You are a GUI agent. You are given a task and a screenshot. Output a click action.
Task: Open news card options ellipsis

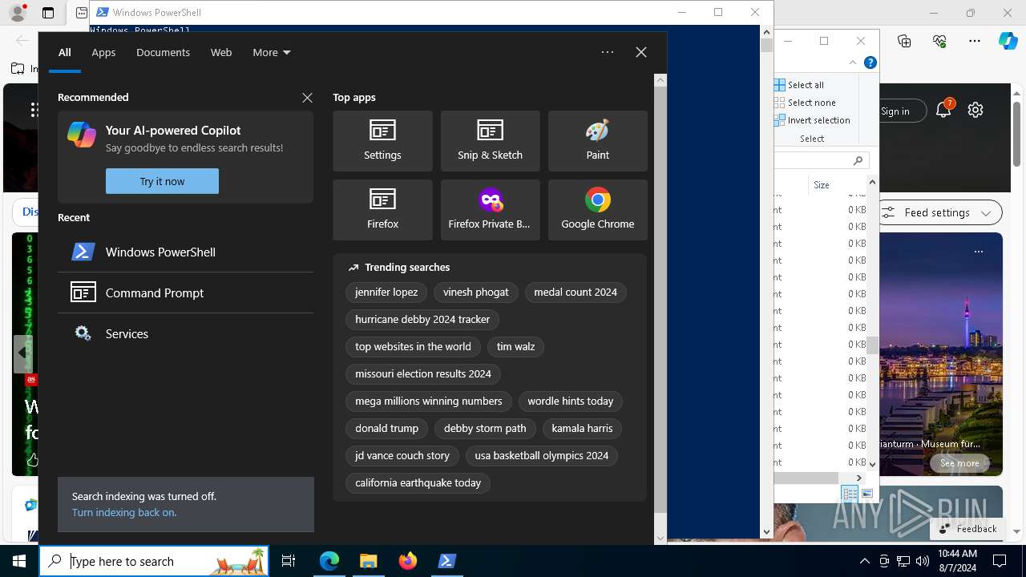pos(979,252)
